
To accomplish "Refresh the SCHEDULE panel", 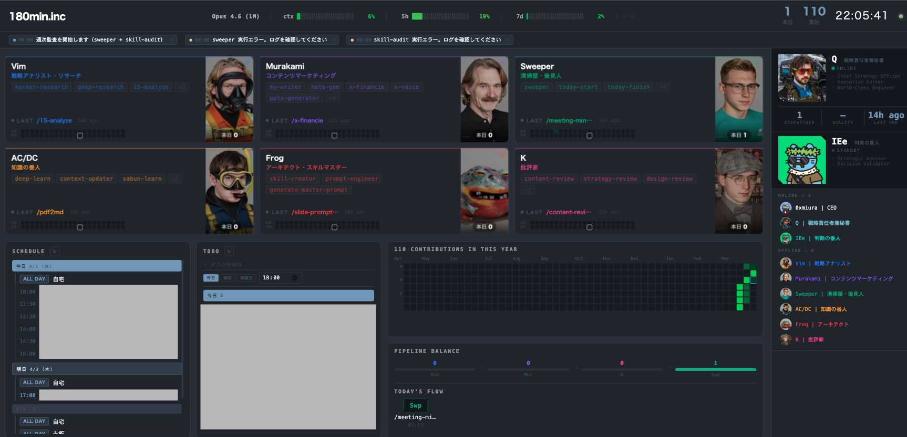I will (x=55, y=251).
